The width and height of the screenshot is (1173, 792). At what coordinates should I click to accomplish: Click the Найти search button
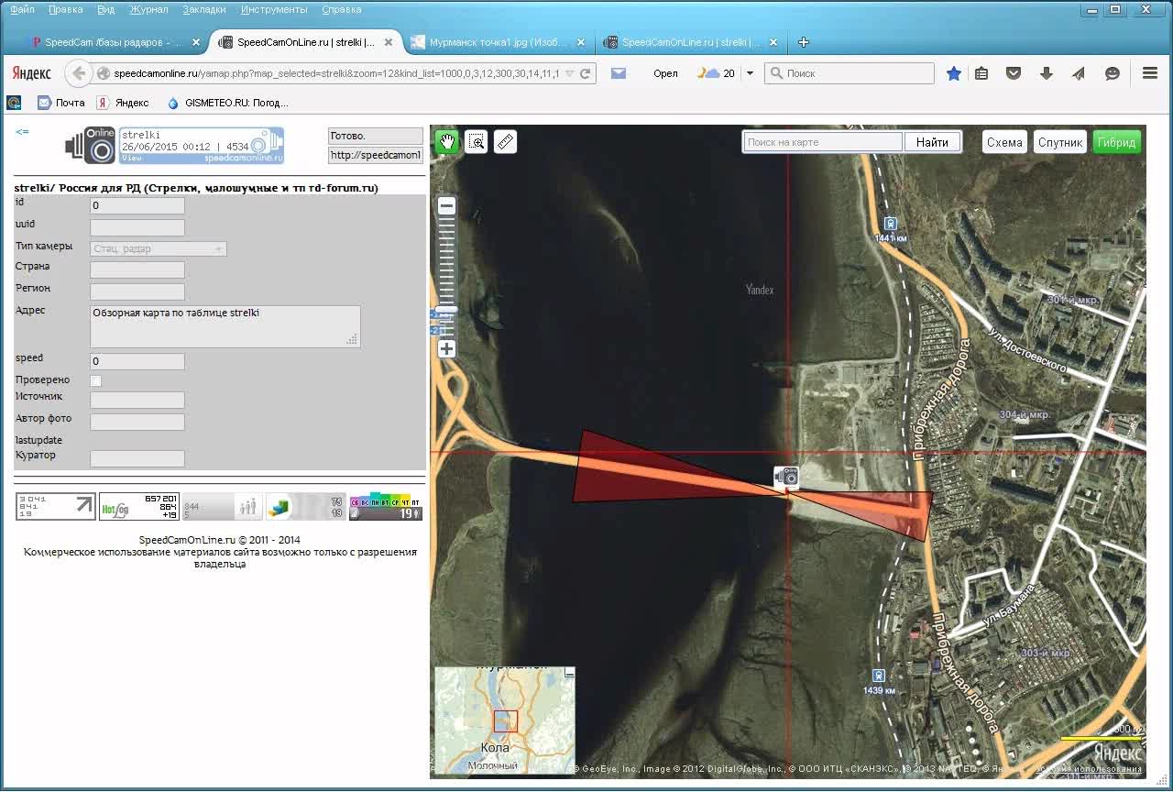click(x=932, y=142)
